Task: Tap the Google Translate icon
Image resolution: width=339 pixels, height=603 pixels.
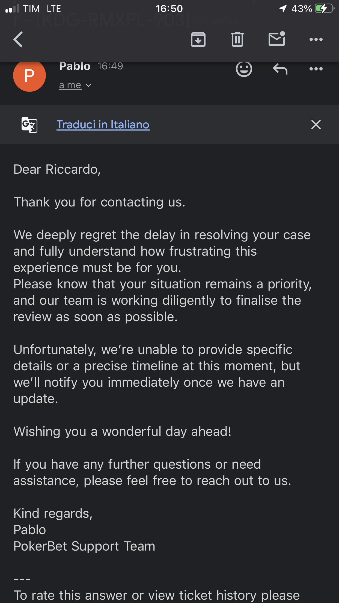Action: 29,125
